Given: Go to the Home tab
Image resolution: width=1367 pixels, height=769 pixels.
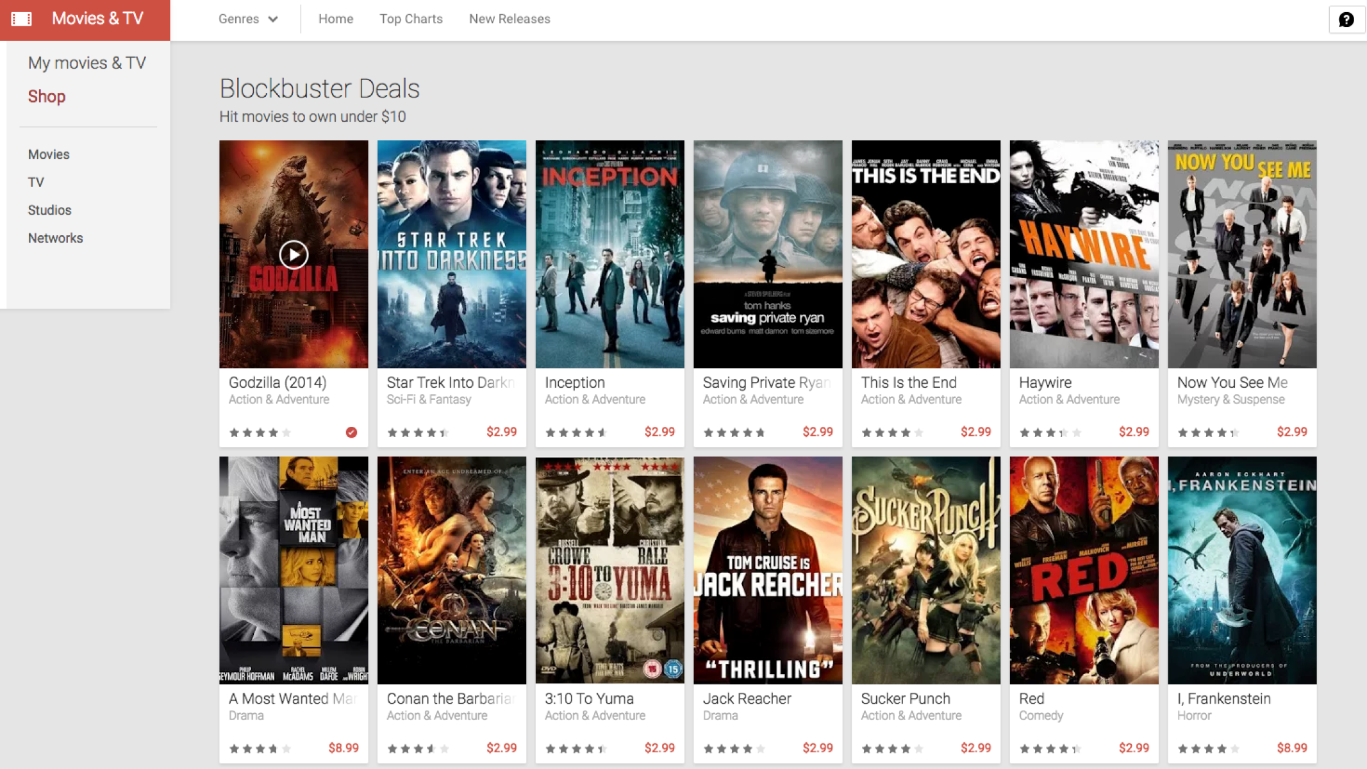Looking at the screenshot, I should (x=336, y=19).
